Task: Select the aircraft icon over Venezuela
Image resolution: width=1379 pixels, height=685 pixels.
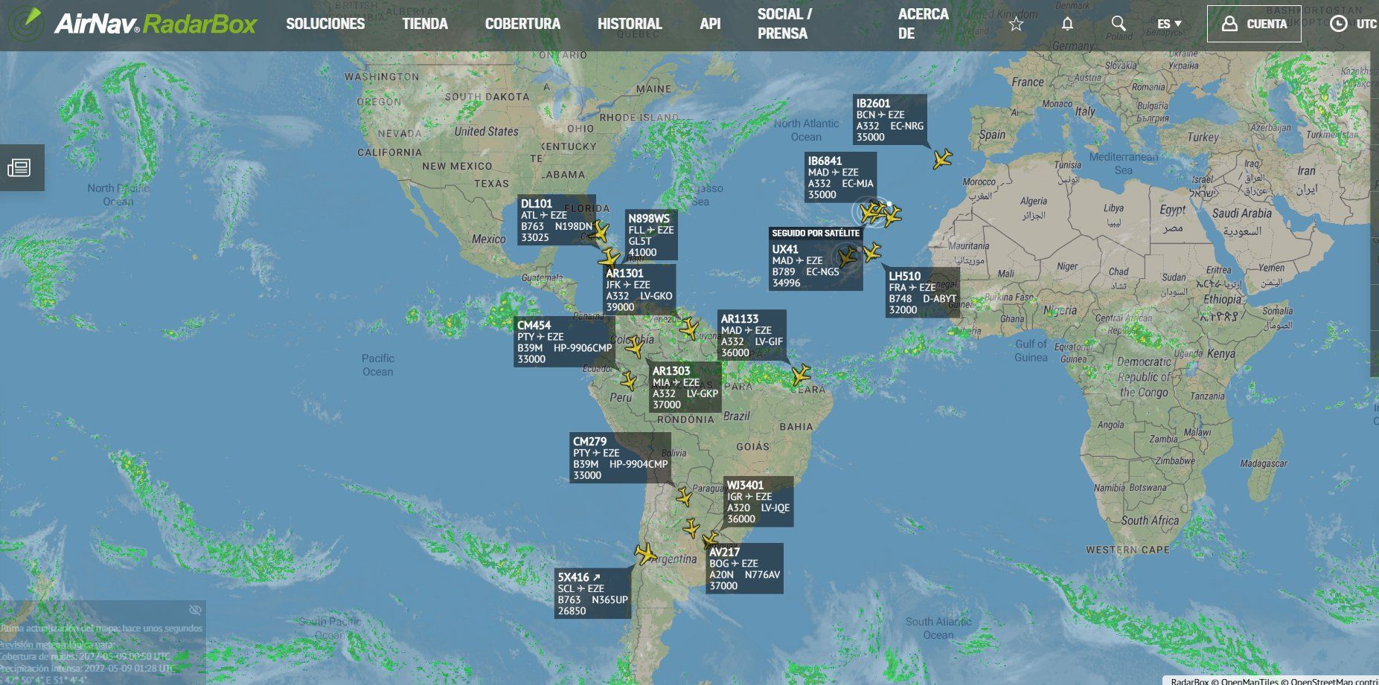Action: (x=689, y=328)
